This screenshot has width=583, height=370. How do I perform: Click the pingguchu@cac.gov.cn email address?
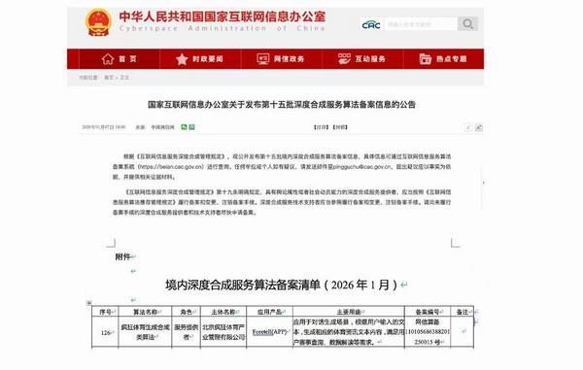coord(360,167)
